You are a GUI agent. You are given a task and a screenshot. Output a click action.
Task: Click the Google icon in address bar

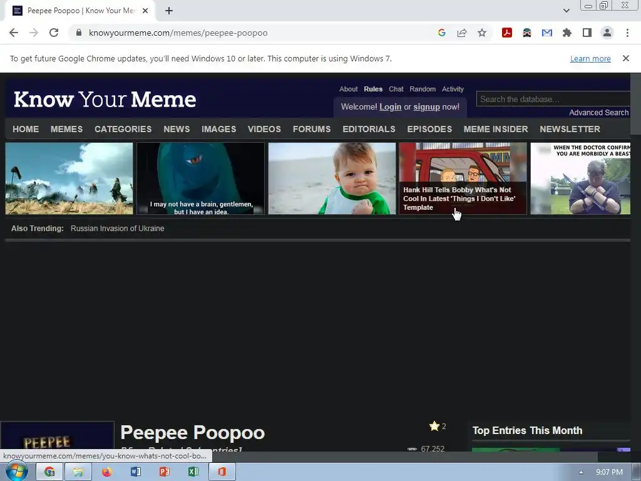click(x=441, y=33)
